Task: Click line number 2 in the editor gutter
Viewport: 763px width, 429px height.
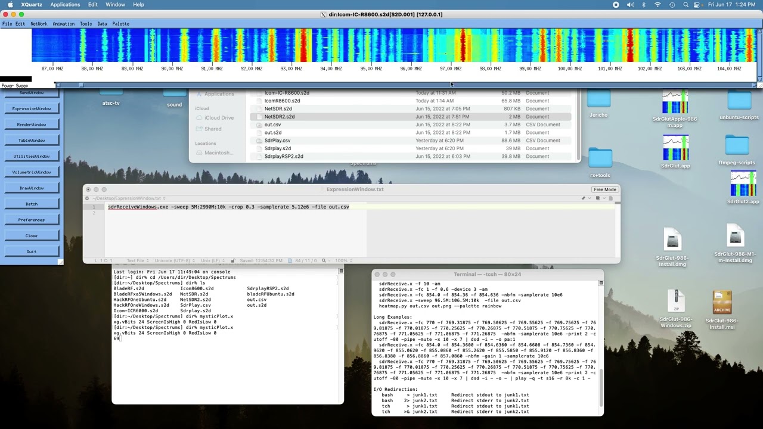Action: [x=94, y=213]
